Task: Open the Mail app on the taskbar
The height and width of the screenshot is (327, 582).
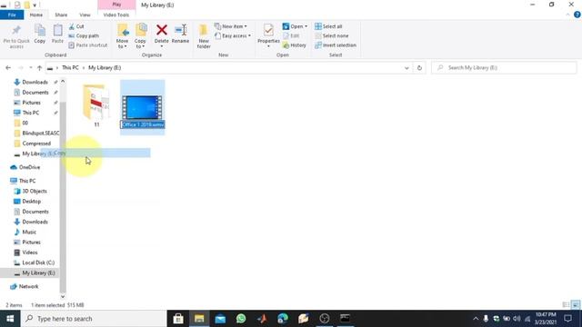Action: pos(220,319)
